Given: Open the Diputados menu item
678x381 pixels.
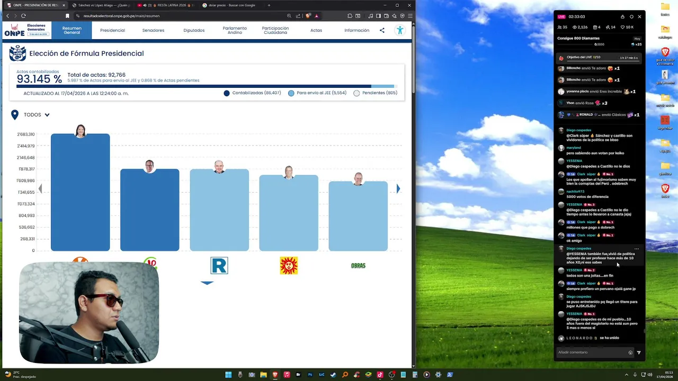Looking at the screenshot, I should (194, 30).
